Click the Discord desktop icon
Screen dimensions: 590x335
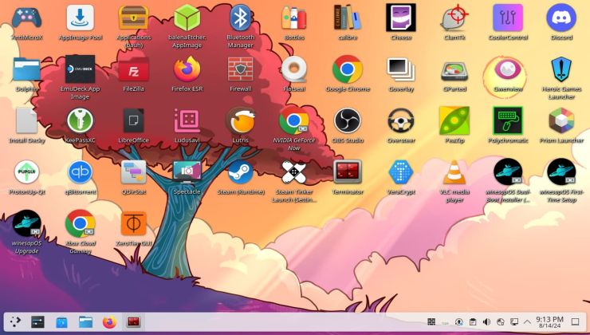point(560,18)
